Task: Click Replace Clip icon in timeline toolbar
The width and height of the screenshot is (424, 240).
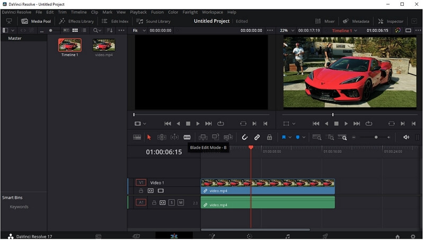Action: point(228,137)
